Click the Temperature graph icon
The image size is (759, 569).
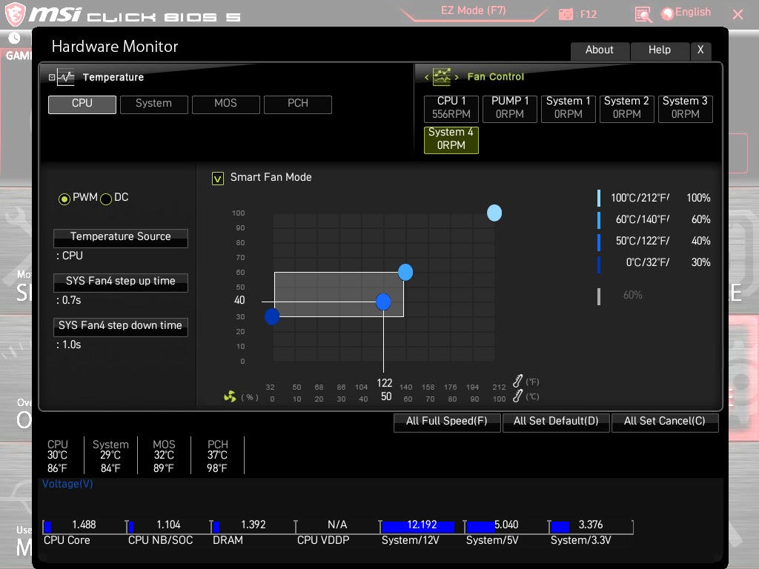(x=66, y=77)
